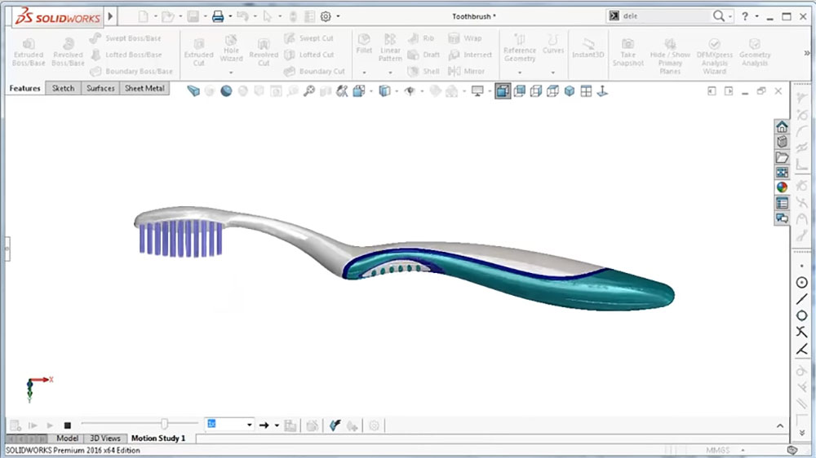Click the Fillet tool

click(364, 44)
